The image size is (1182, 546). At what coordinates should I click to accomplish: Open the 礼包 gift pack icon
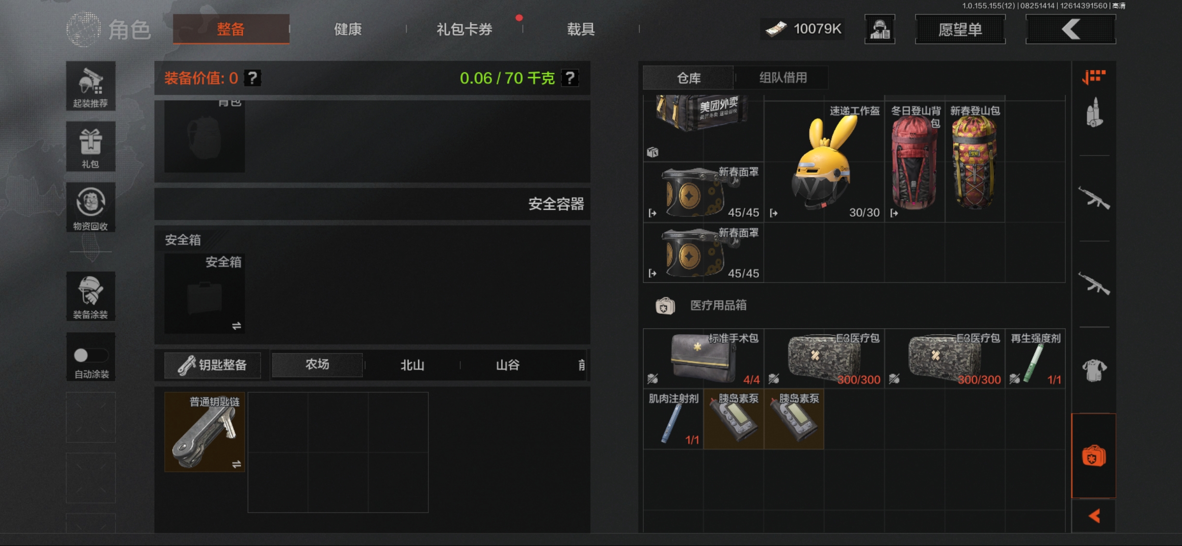(90, 146)
